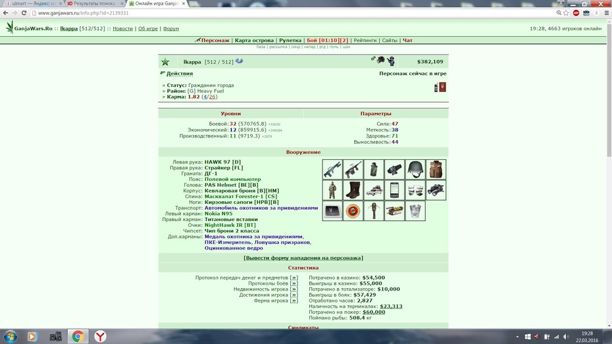Click the browser address bar
This screenshot has height=344, width=612.
[x=293, y=13]
